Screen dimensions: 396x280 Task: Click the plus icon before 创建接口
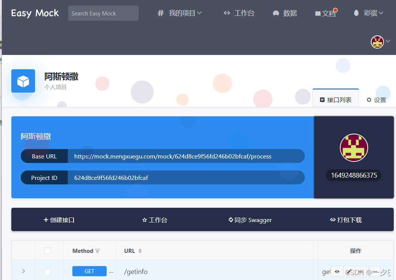click(x=46, y=220)
